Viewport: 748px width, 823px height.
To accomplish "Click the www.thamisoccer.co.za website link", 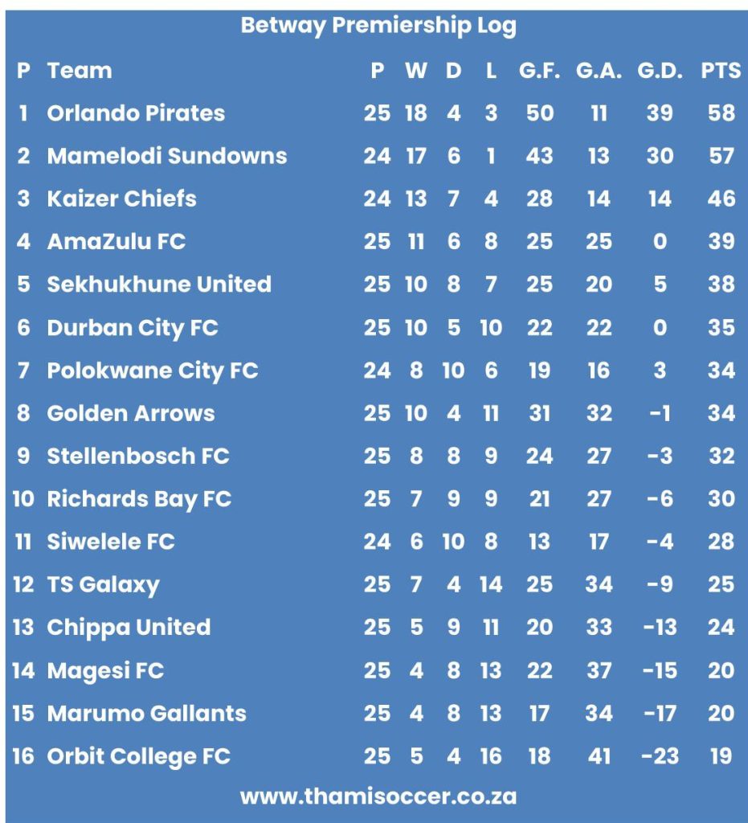I will pos(378,796).
